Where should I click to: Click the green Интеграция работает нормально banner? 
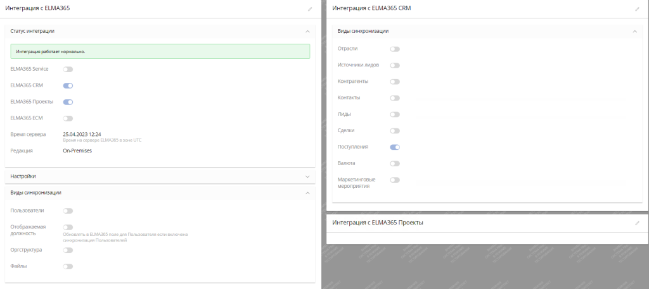coord(160,51)
